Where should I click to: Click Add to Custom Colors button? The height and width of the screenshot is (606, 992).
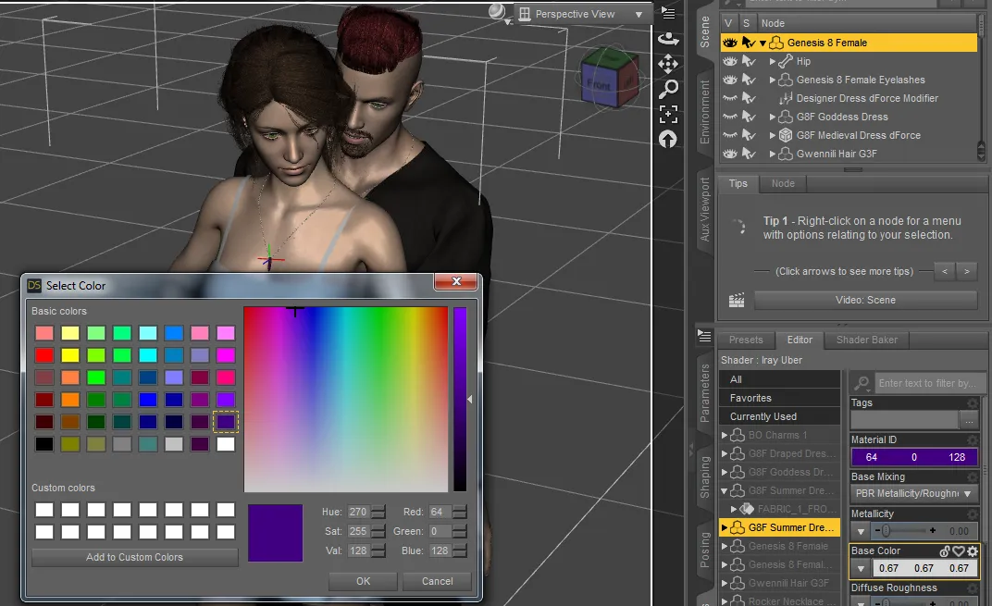coord(134,557)
